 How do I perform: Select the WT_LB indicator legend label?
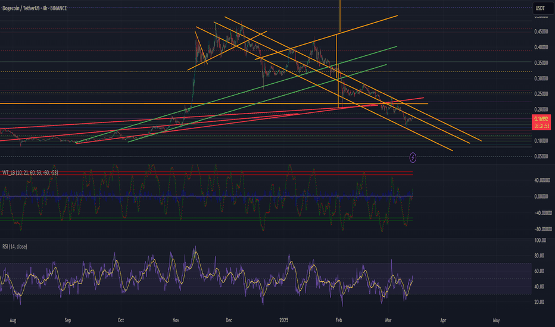pyautogui.click(x=30, y=172)
